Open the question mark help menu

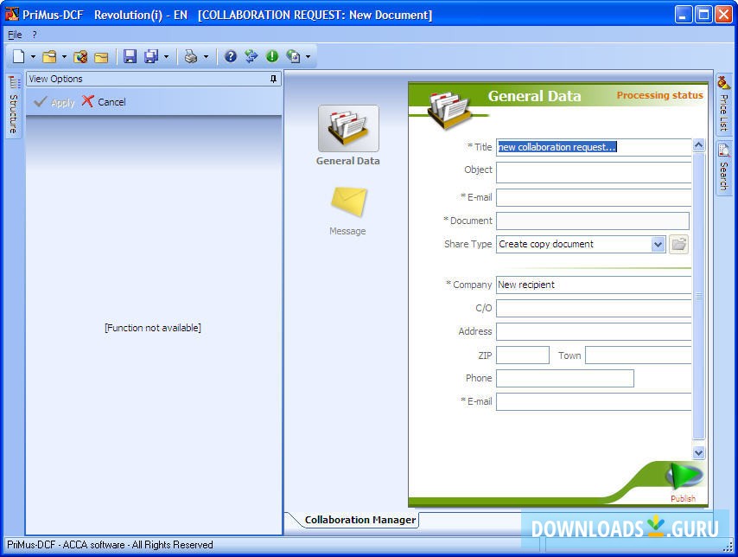[x=35, y=35]
